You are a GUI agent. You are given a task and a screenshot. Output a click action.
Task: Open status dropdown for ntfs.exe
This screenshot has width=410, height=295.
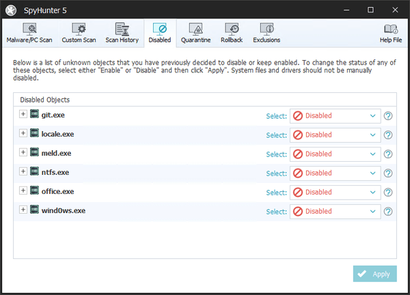pos(335,173)
